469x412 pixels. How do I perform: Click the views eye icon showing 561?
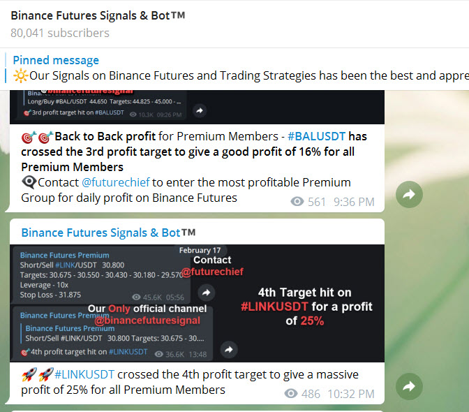pyautogui.click(x=297, y=202)
